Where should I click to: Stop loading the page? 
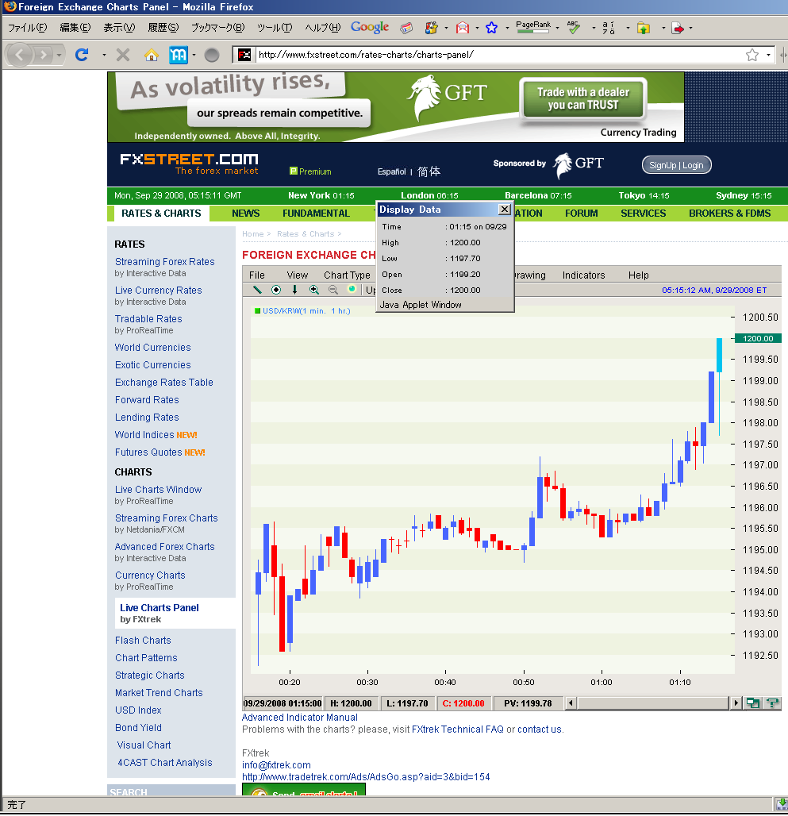[x=123, y=55]
